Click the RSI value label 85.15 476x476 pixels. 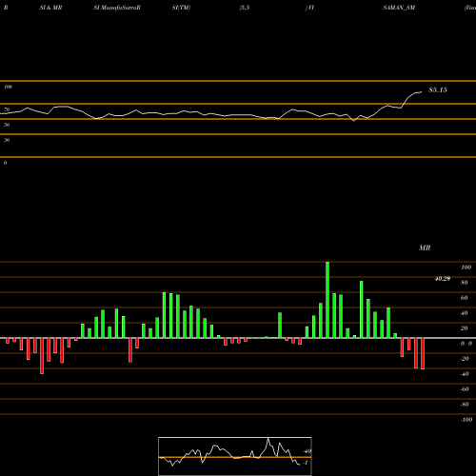(x=438, y=89)
